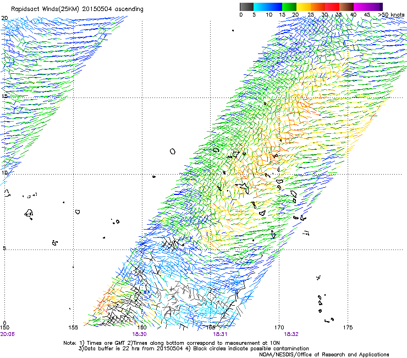The height and width of the screenshot is (358, 407).
Task: Click the '175' longitude label
Action: tap(348, 328)
